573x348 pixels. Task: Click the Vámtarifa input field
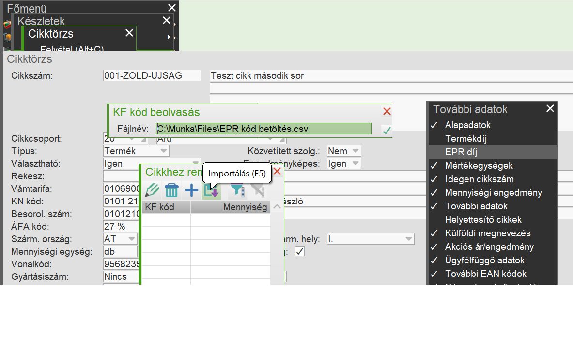[x=121, y=188]
